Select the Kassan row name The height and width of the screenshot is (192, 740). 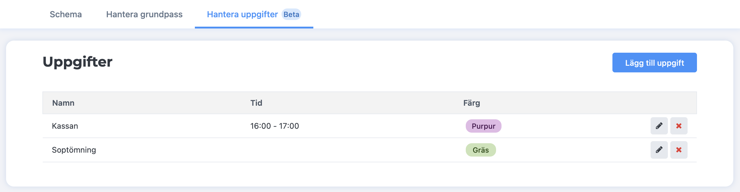[x=65, y=126]
